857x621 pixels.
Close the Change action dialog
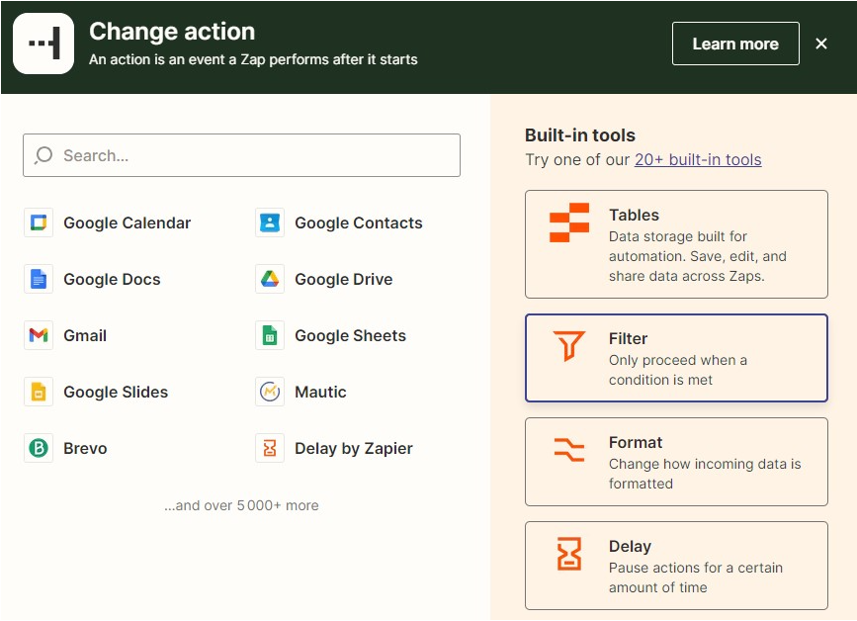tap(821, 44)
